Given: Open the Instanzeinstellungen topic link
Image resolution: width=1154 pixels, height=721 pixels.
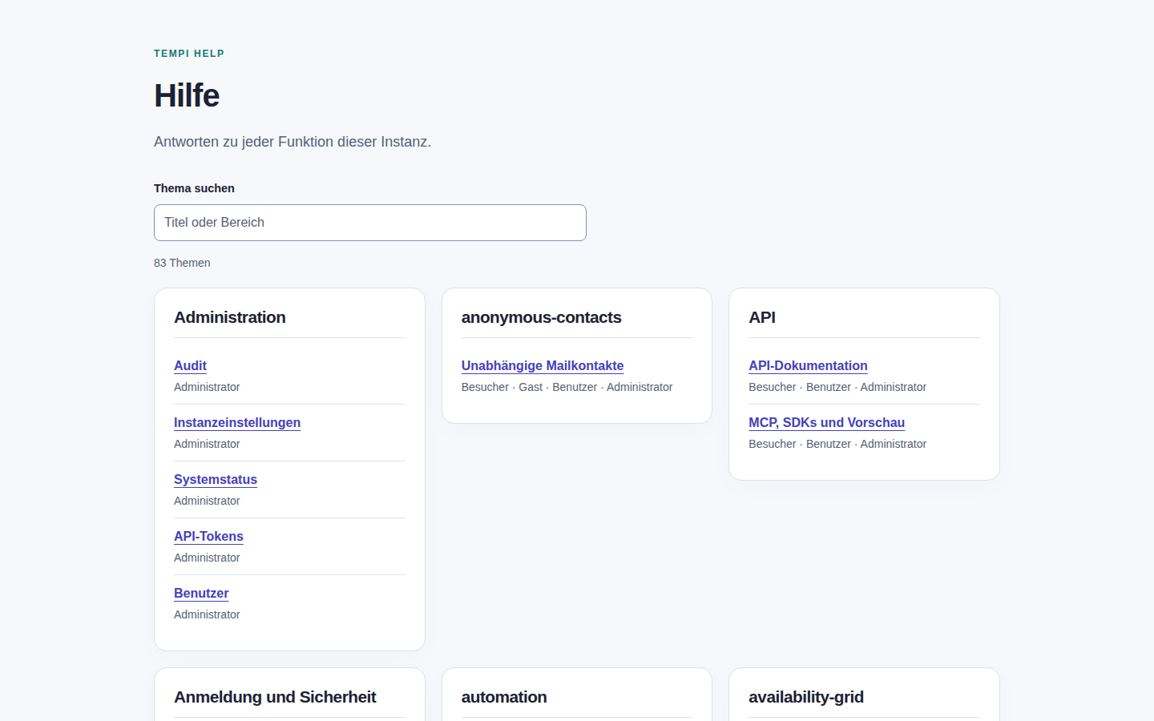Looking at the screenshot, I should coord(237,422).
